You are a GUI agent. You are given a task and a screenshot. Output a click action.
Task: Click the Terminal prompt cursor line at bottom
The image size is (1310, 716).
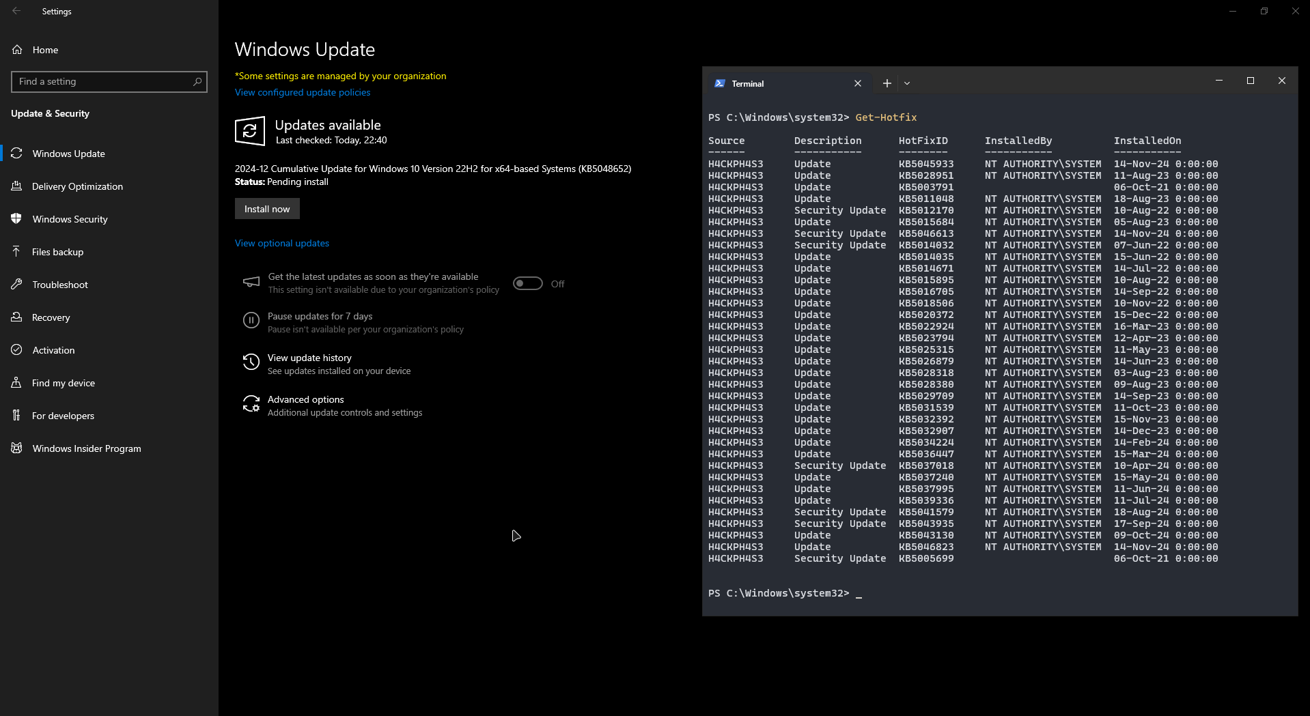coord(785,593)
